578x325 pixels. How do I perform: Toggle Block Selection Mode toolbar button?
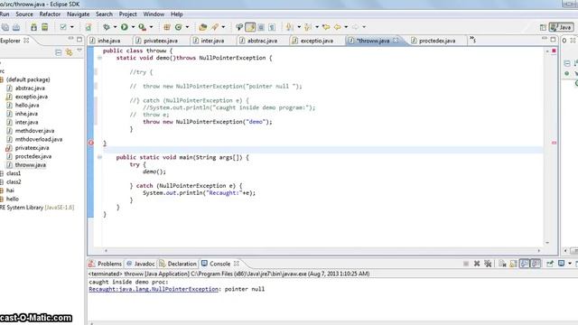tap(261, 27)
